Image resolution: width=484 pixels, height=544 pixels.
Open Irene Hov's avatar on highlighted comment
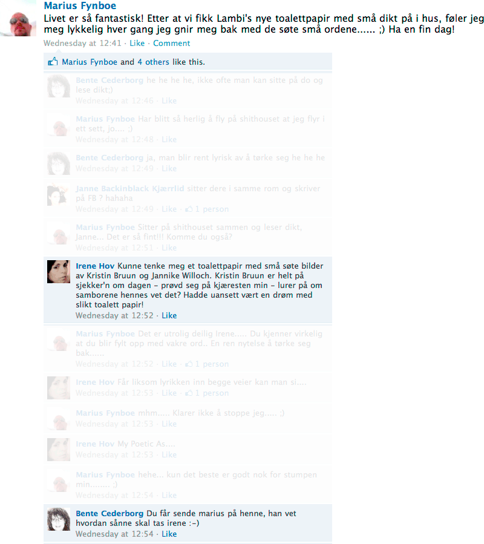click(x=59, y=272)
